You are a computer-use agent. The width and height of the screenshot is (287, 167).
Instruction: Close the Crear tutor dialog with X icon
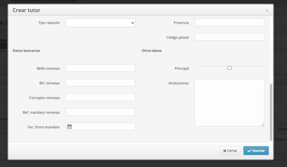click(x=267, y=11)
